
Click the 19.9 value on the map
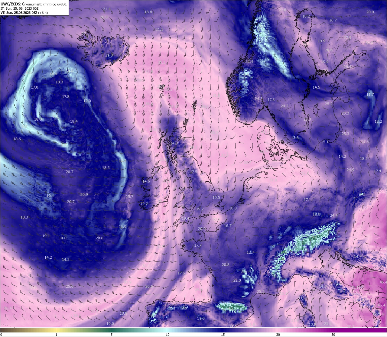coord(321,41)
